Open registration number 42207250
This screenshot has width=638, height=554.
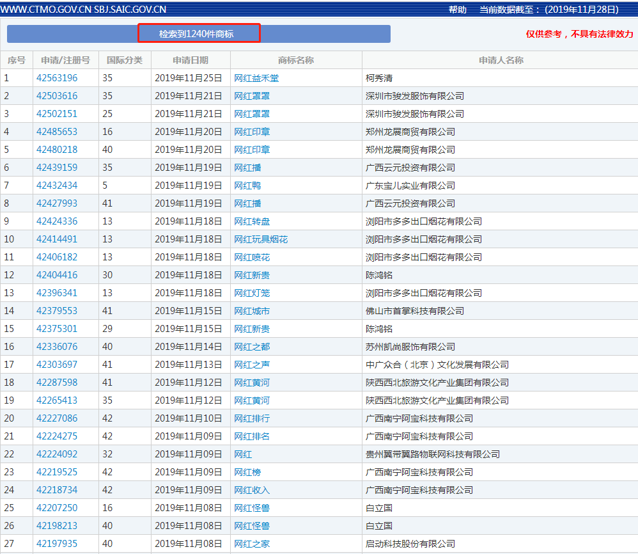(x=57, y=507)
